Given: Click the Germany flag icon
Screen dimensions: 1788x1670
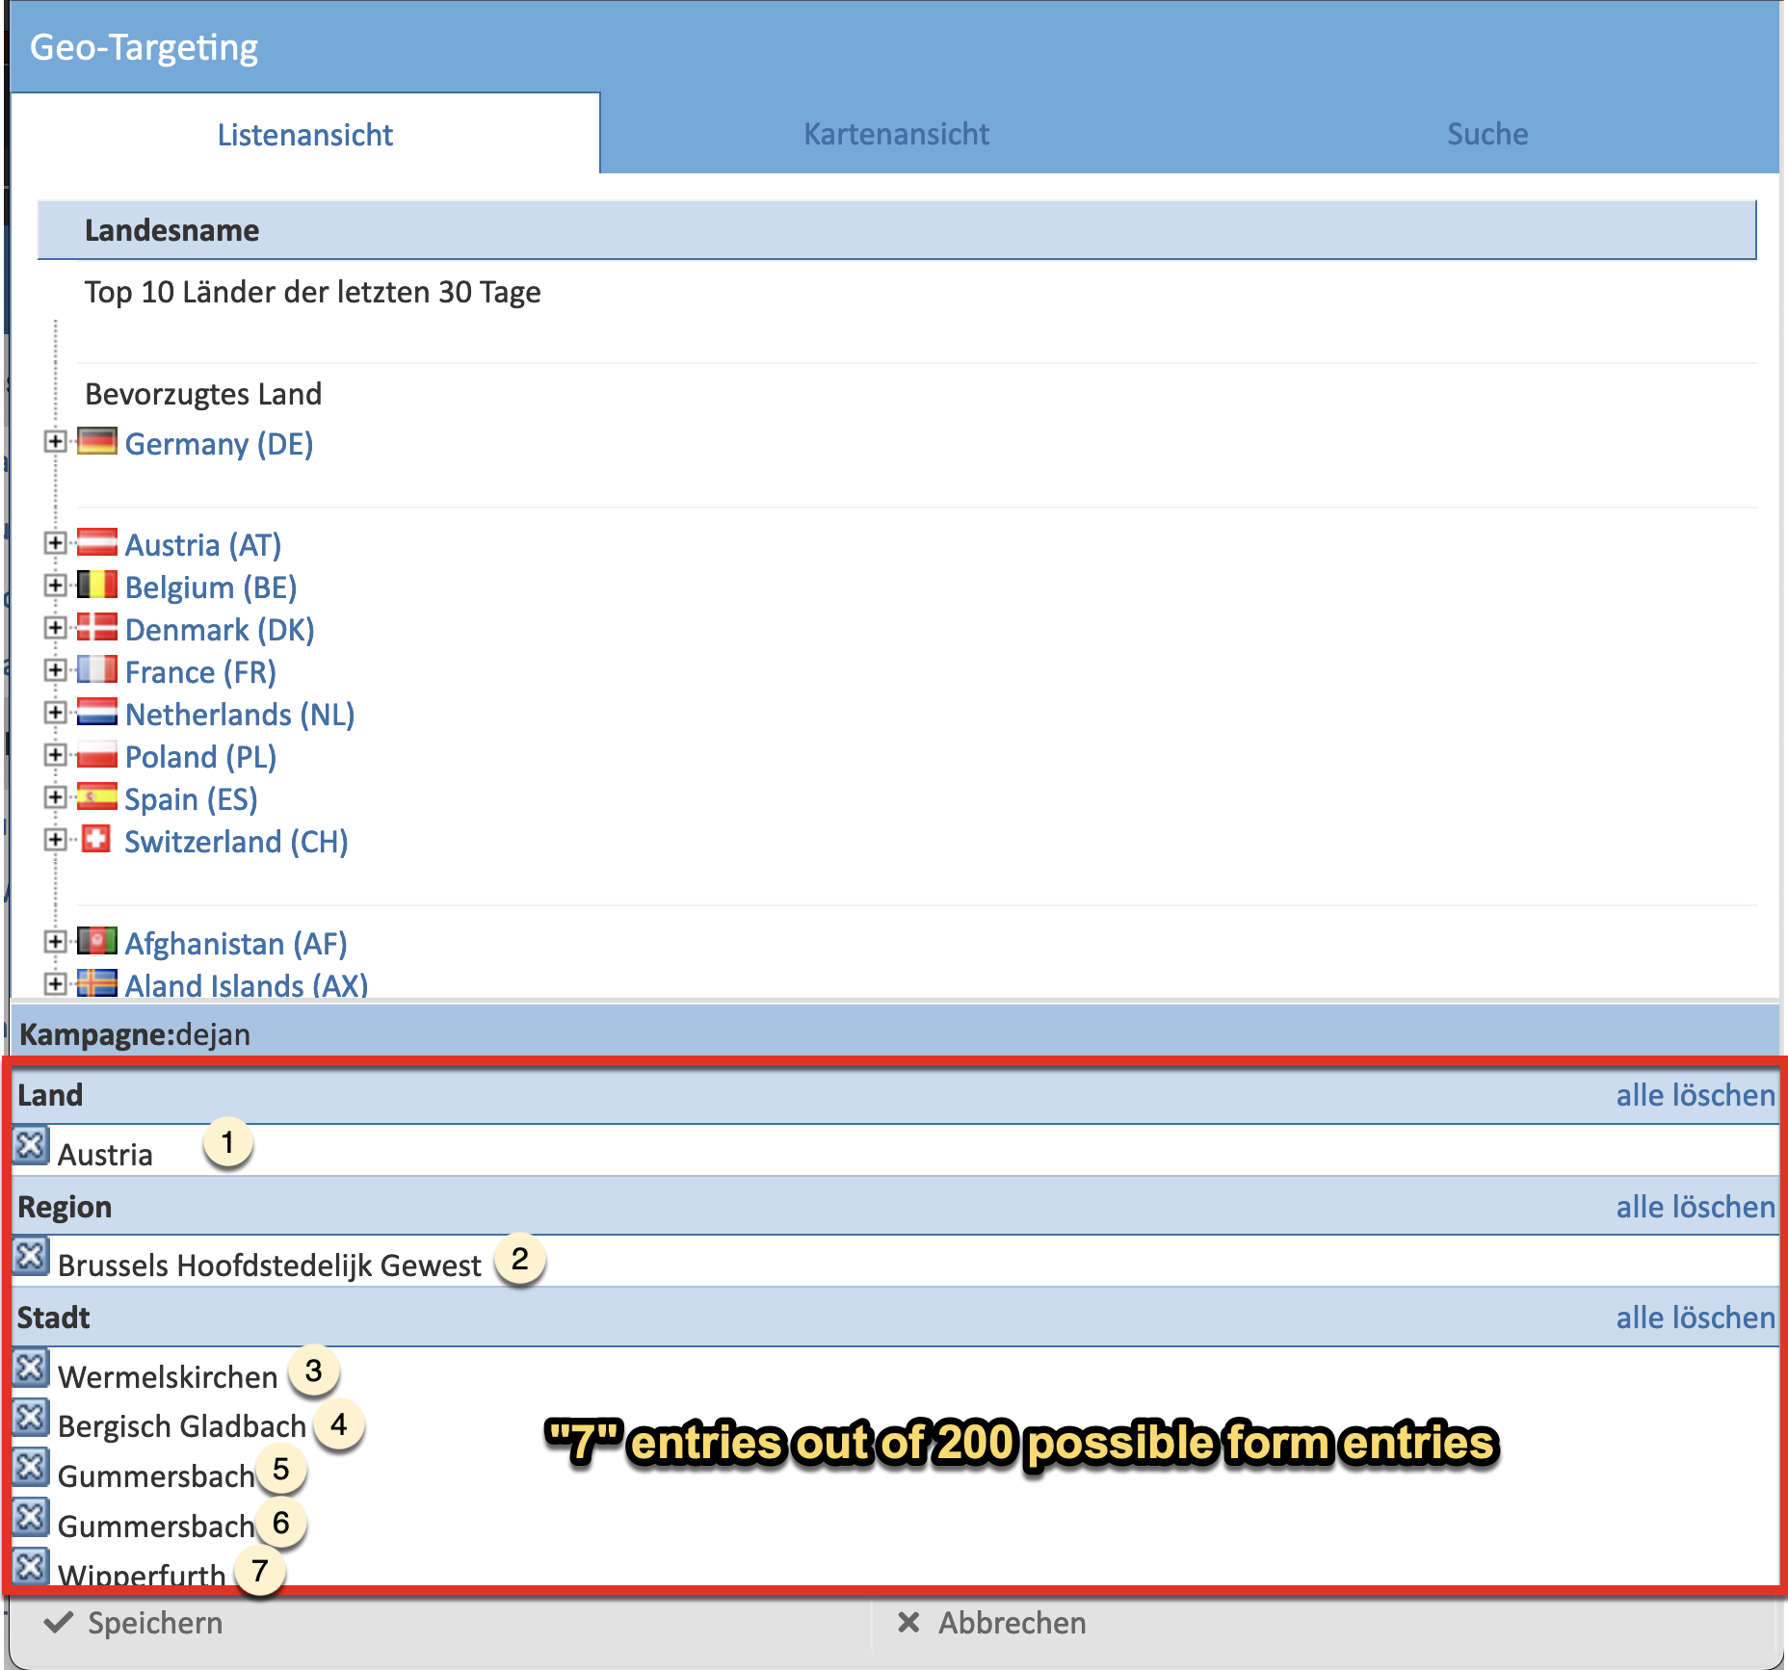Looking at the screenshot, I should click(x=97, y=441).
